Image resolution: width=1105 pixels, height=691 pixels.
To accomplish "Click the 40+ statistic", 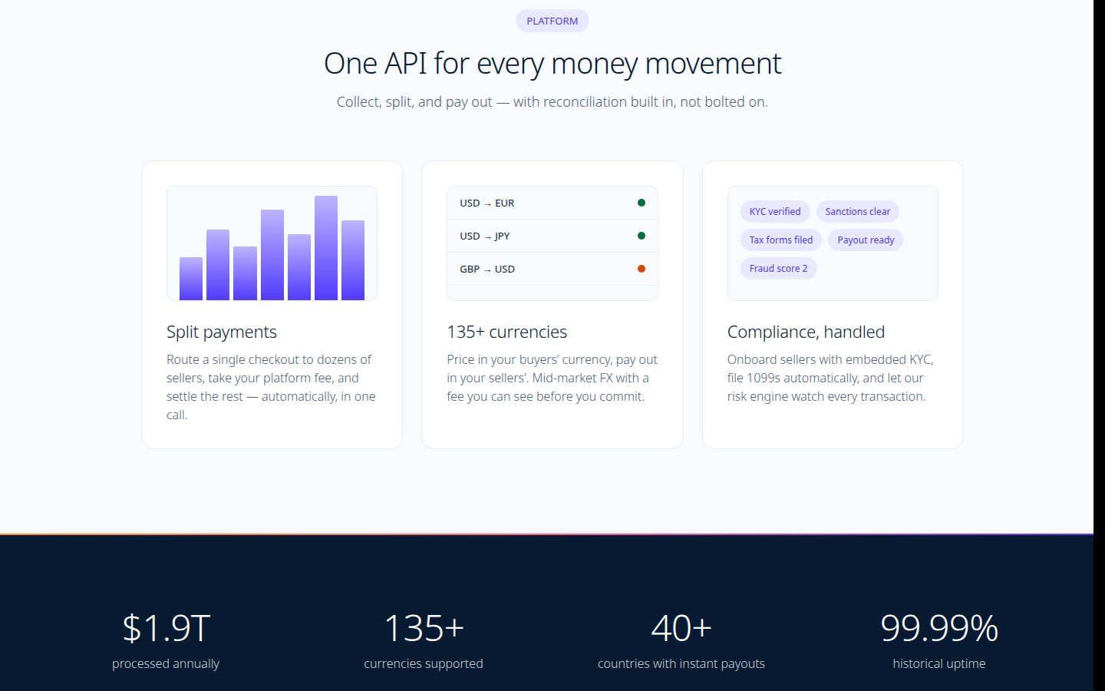I will coord(681,628).
